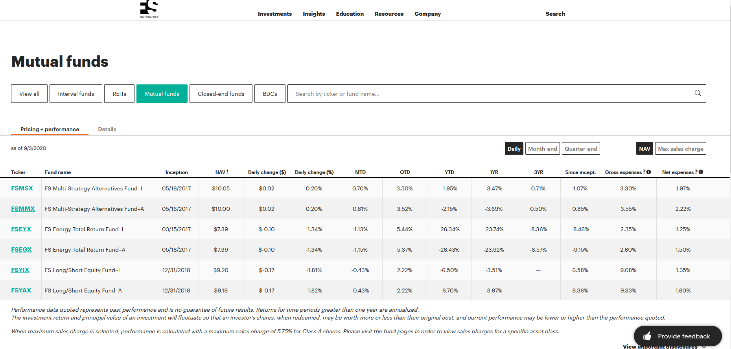Select the Mutual funds filter
The width and height of the screenshot is (731, 349).
[162, 94]
